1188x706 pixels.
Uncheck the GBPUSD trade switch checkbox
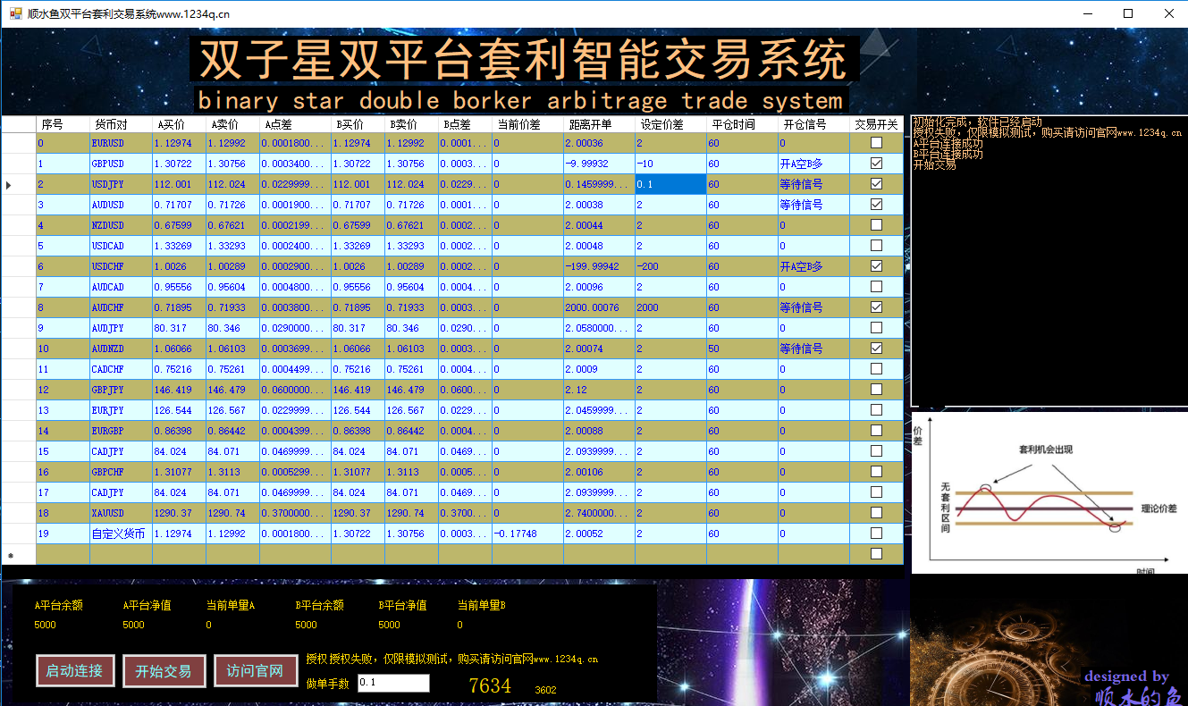pos(876,164)
